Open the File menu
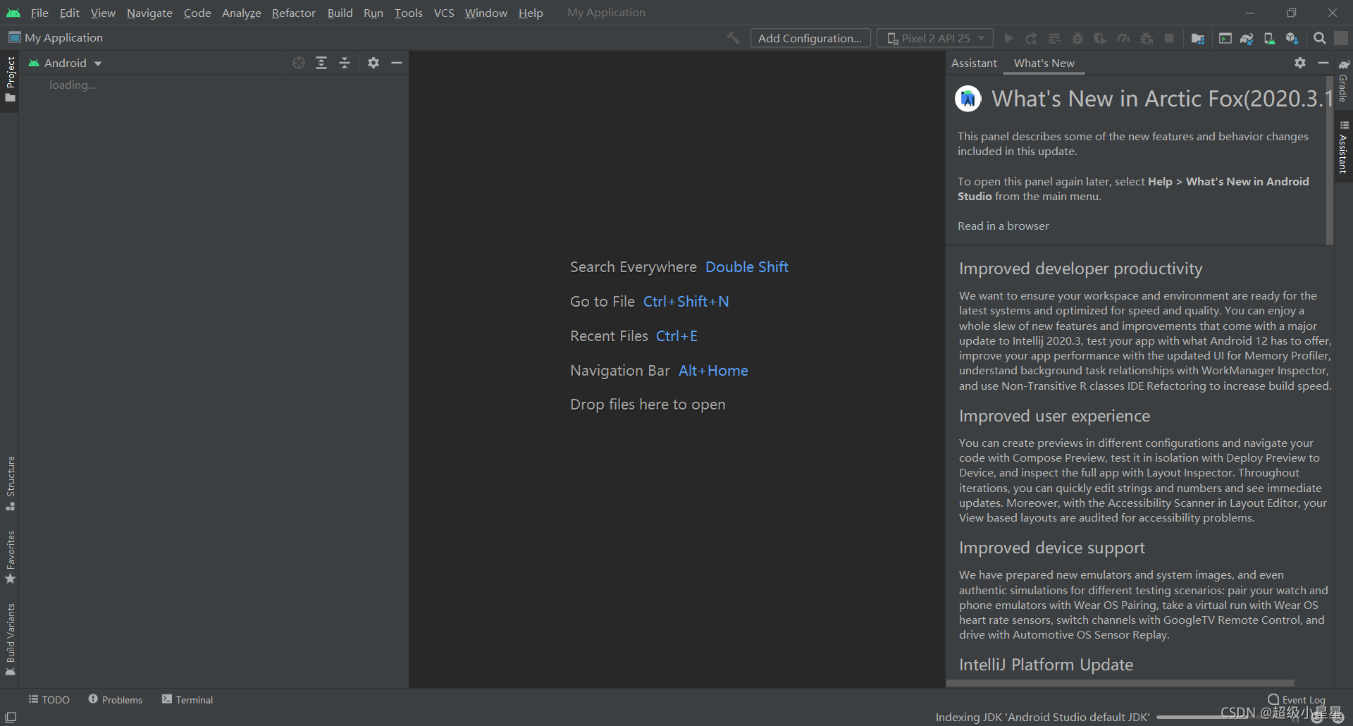Image resolution: width=1353 pixels, height=726 pixels. pos(39,13)
